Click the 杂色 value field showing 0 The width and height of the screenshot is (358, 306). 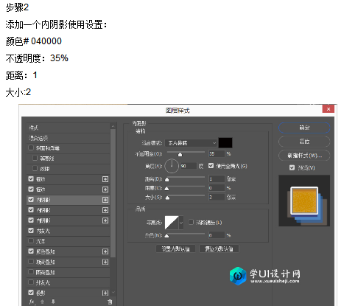coord(217,235)
